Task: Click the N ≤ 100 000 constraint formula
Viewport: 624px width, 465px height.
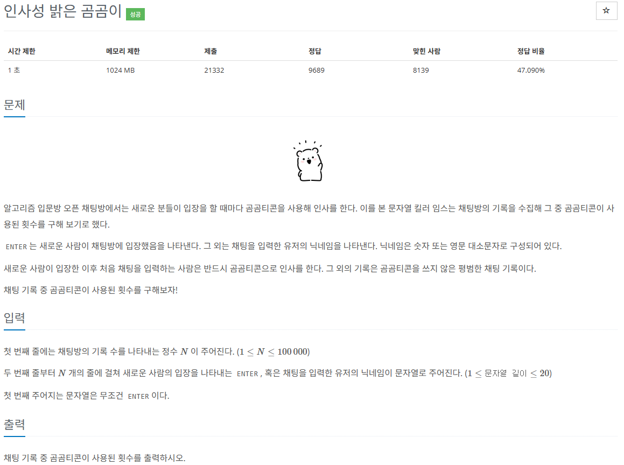Action: click(273, 351)
